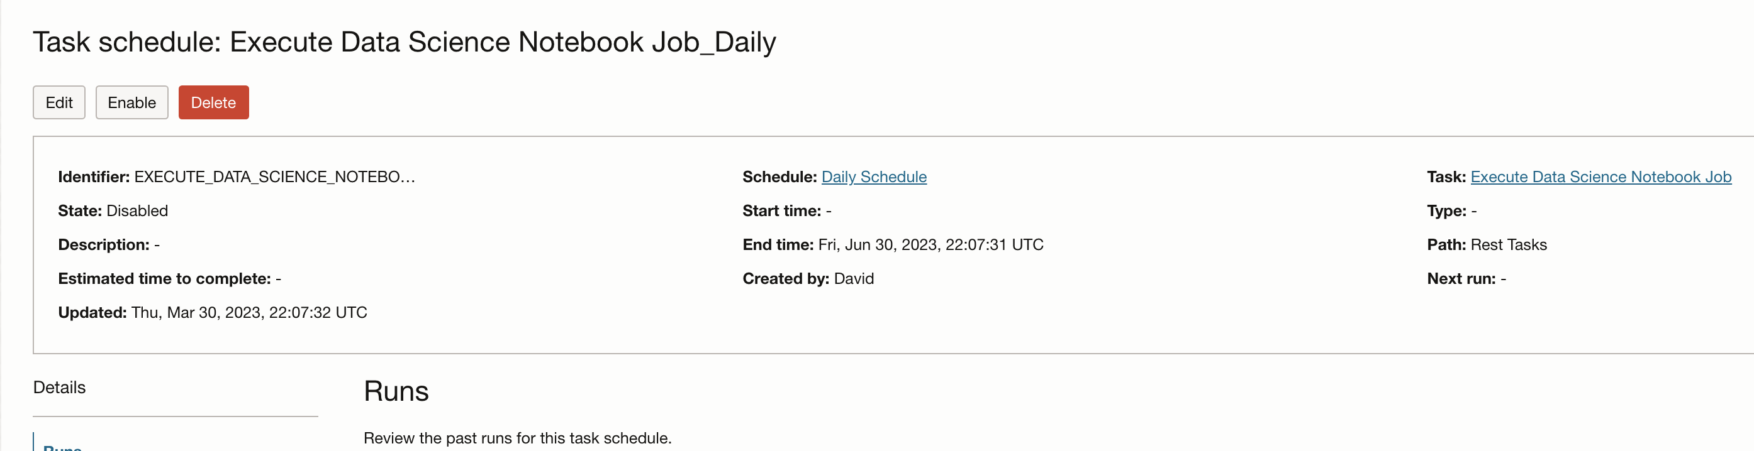Click the Next run field
Image resolution: width=1754 pixels, height=451 pixels.
(x=1465, y=278)
